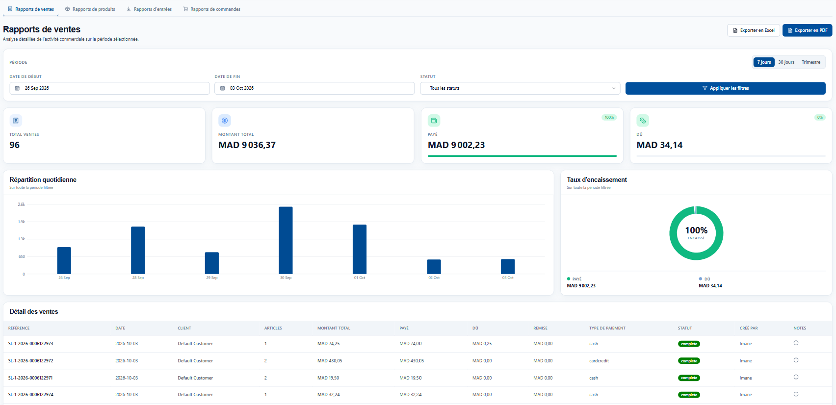The height and width of the screenshot is (405, 836).
Task: Click the Exporter en PDF button
Action: click(x=807, y=30)
